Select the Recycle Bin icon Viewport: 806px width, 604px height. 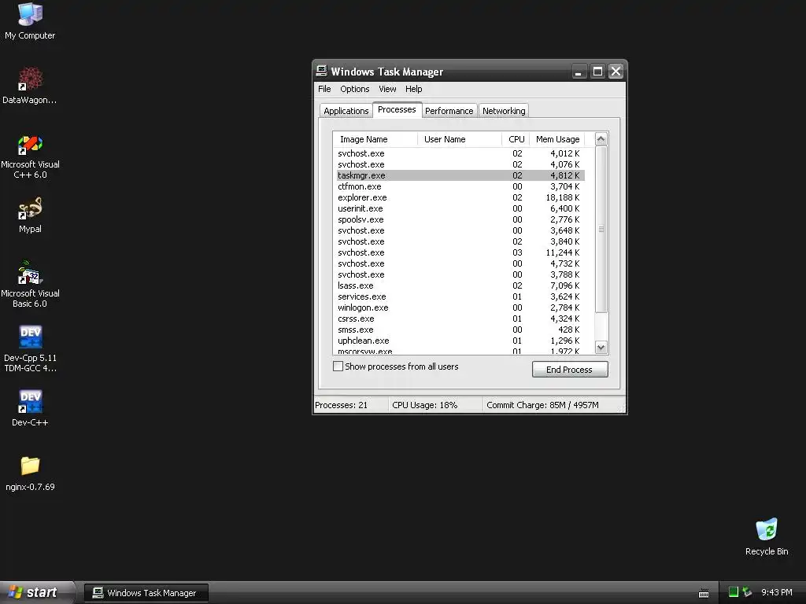pos(767,536)
